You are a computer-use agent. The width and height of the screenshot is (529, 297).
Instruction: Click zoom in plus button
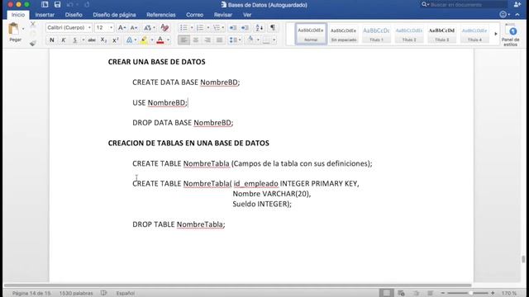coord(493,293)
